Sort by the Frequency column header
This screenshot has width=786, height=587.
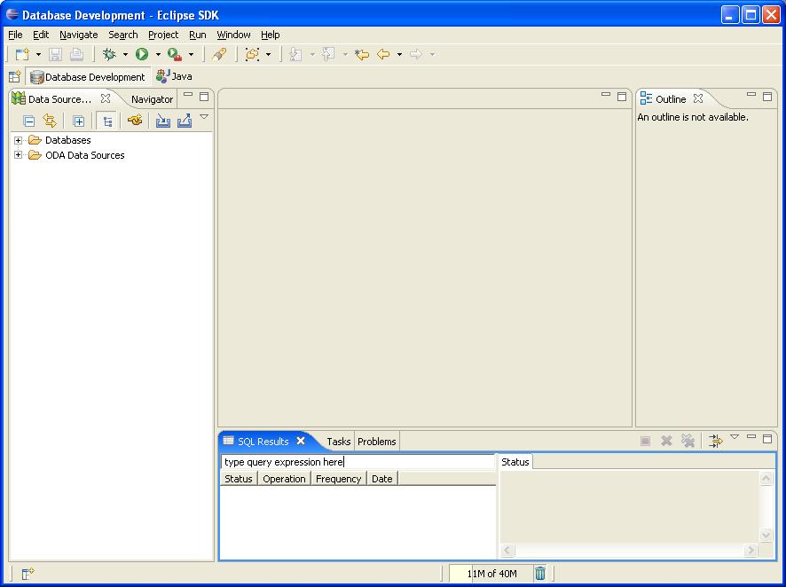coord(338,478)
